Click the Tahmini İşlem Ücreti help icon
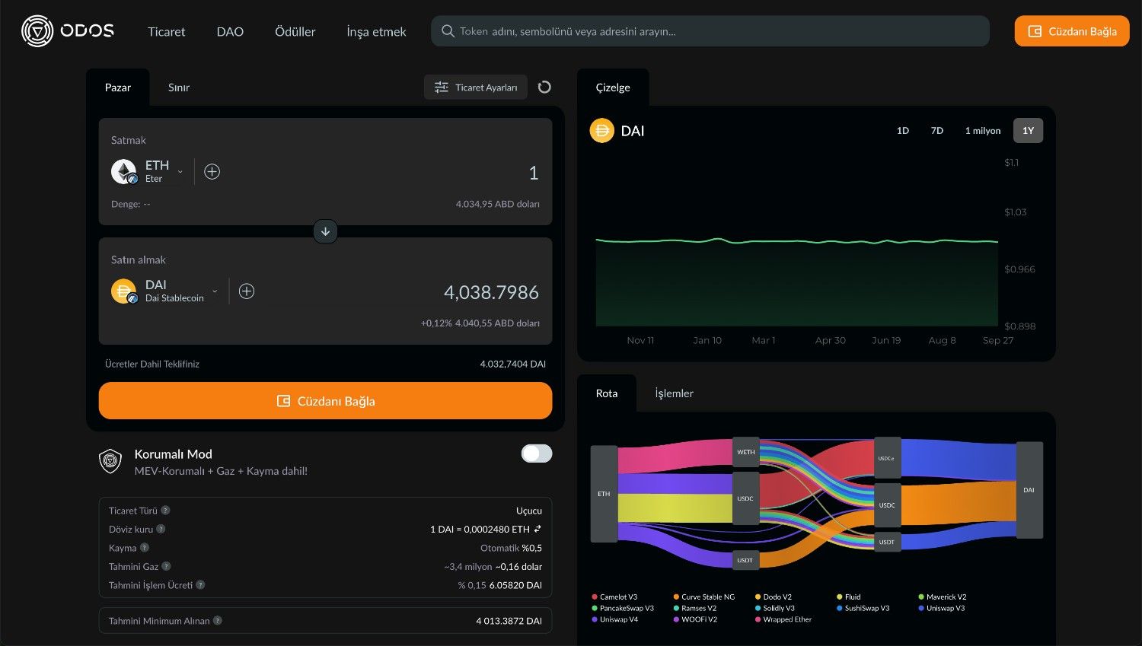 pos(200,585)
